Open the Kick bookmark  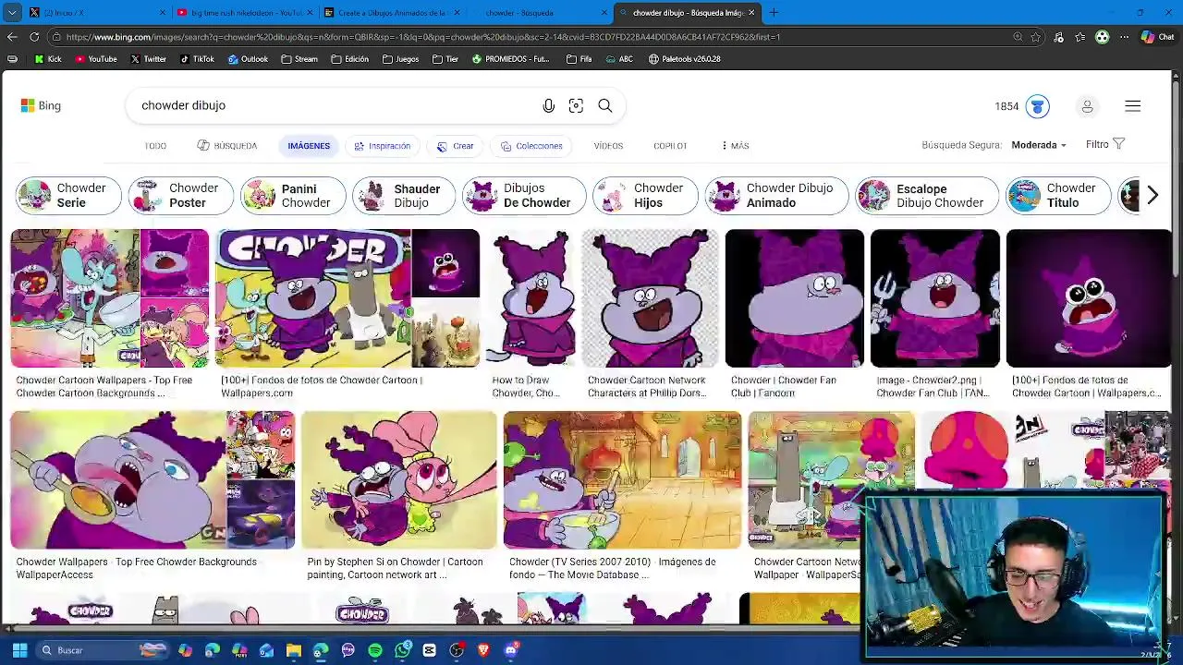(47, 59)
